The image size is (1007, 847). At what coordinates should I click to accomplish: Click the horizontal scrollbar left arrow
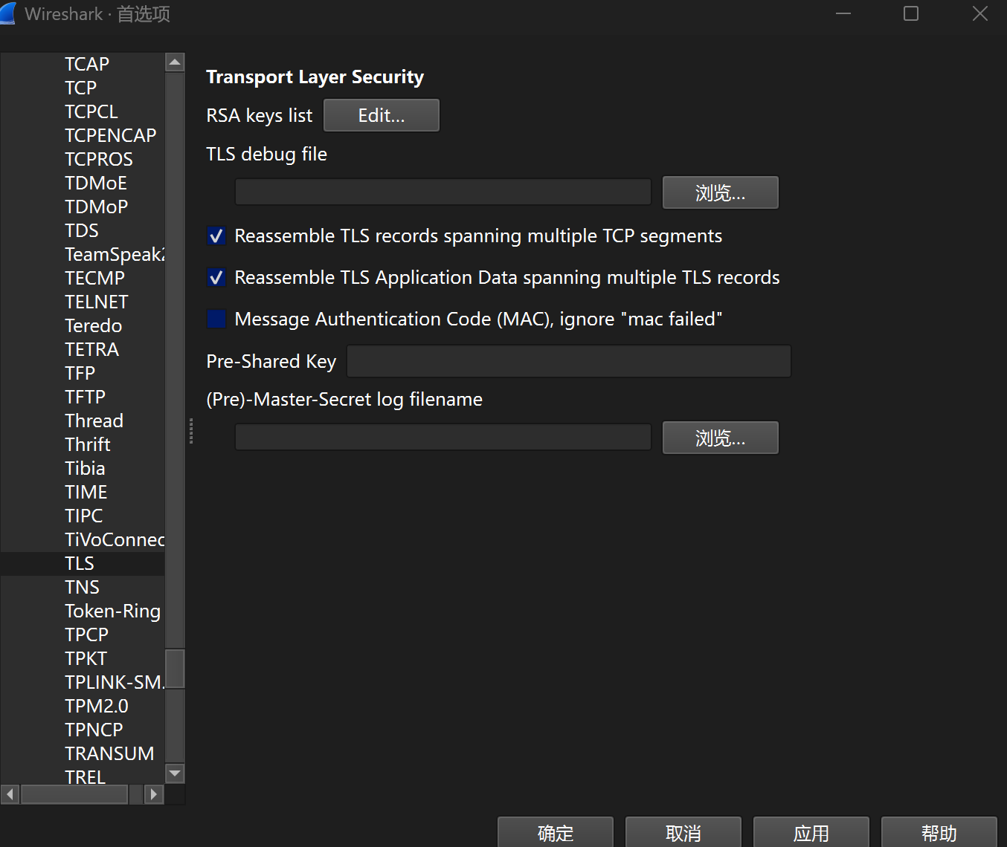[x=9, y=794]
